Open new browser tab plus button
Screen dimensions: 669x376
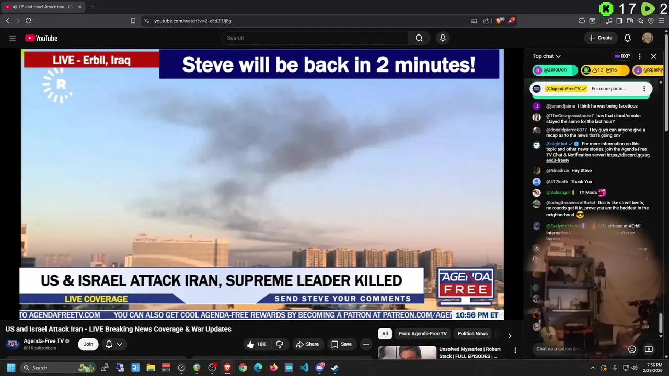(x=93, y=7)
